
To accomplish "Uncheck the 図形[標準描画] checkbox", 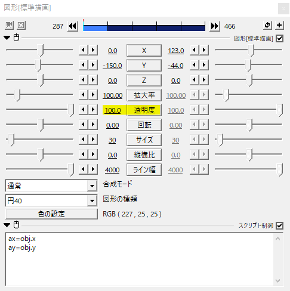I will click(x=279, y=38).
